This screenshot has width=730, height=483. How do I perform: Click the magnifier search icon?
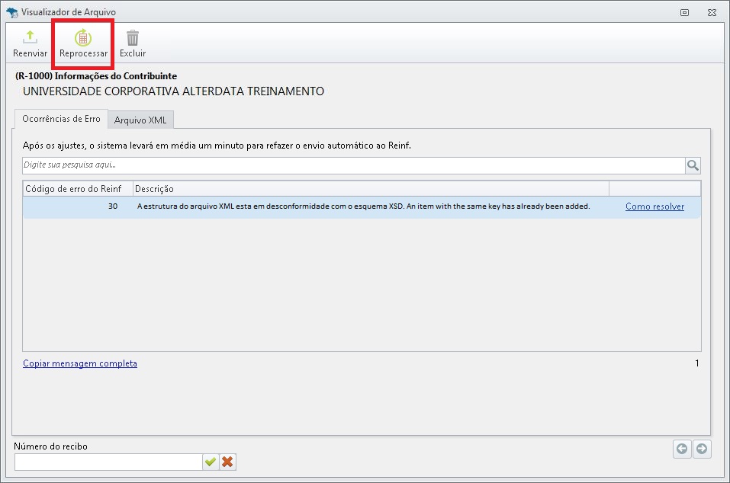click(693, 165)
